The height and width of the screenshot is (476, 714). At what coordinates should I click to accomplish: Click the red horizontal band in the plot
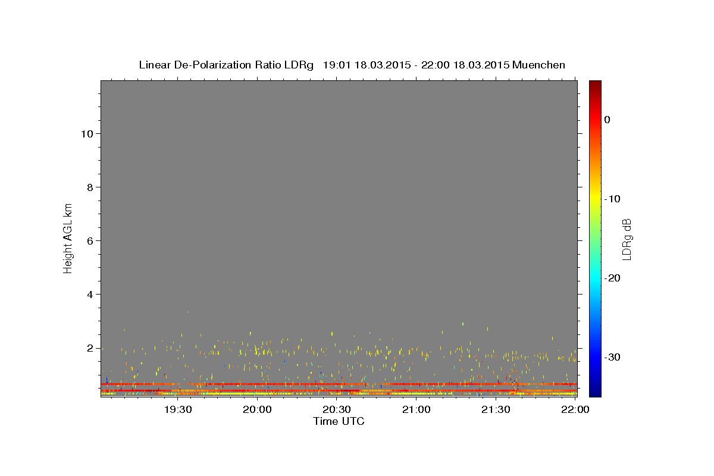[339, 384]
